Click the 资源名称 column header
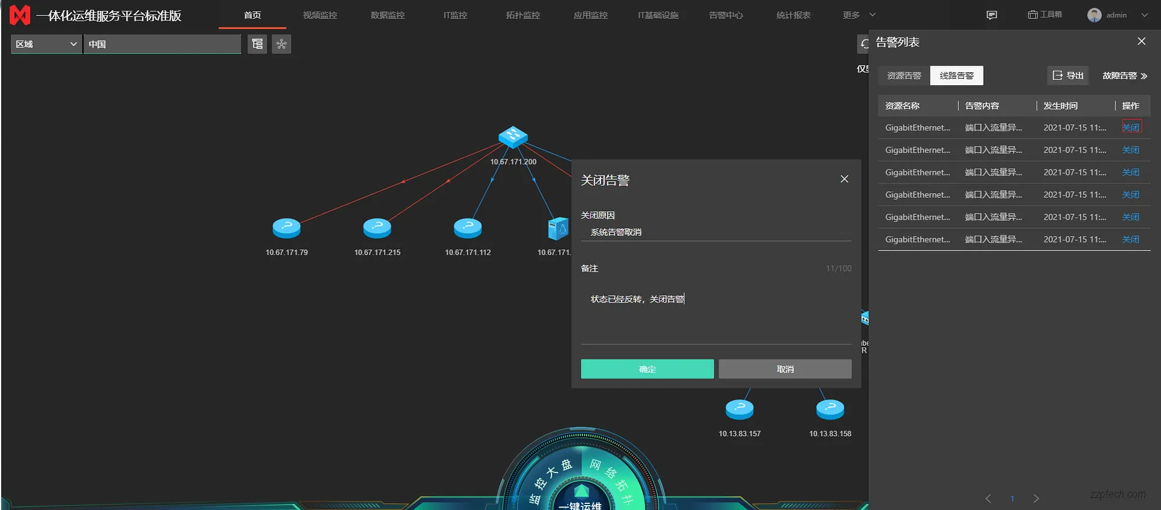The image size is (1161, 510). 902,106
